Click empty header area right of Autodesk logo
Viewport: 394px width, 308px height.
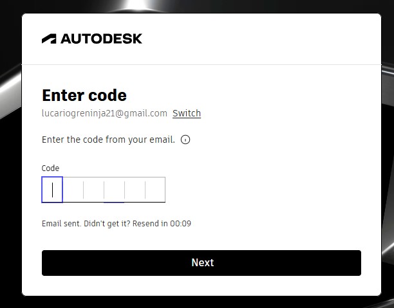(x=258, y=39)
